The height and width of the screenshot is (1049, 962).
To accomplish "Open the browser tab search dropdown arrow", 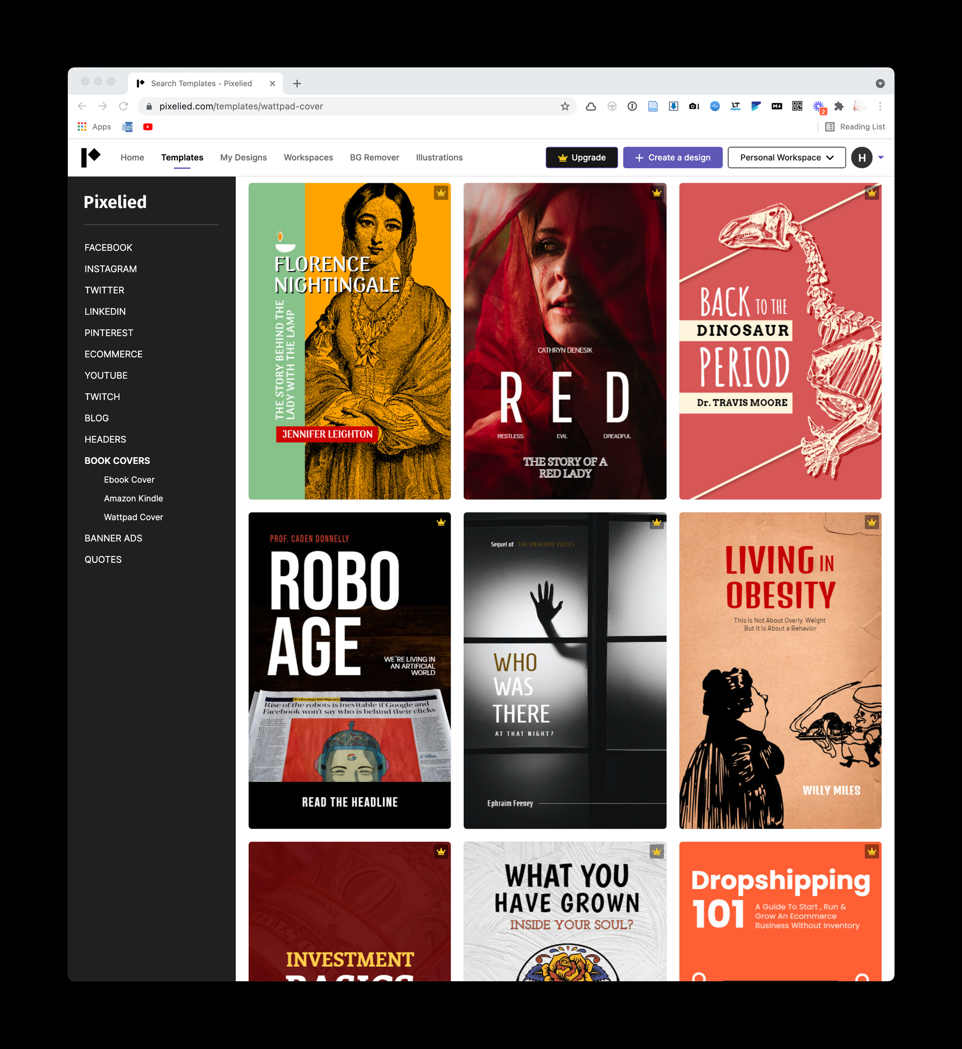I will [880, 83].
